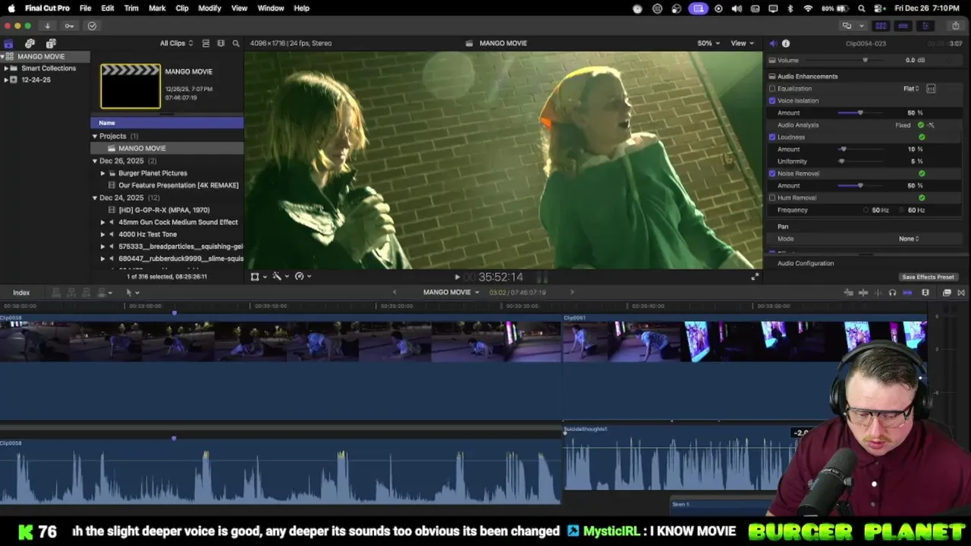
Task: Expand the 12-24-25 event
Action: (6, 80)
